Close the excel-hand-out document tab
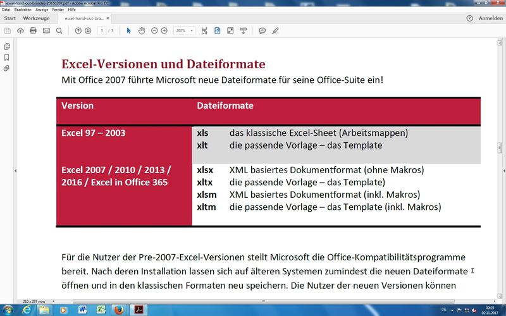Image resolution: width=506 pixels, height=316 pixels. (108, 18)
